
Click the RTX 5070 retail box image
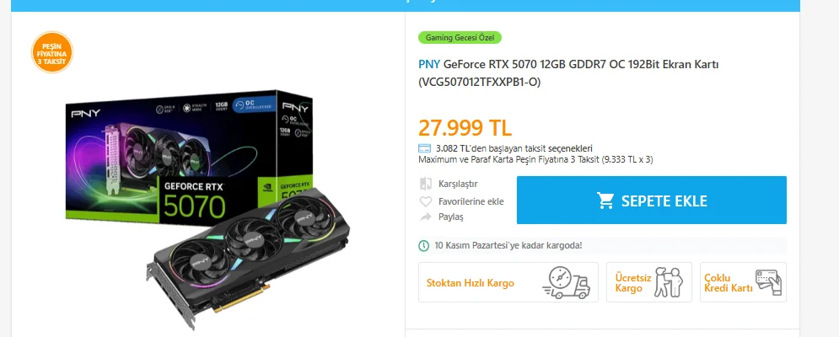tap(190, 158)
